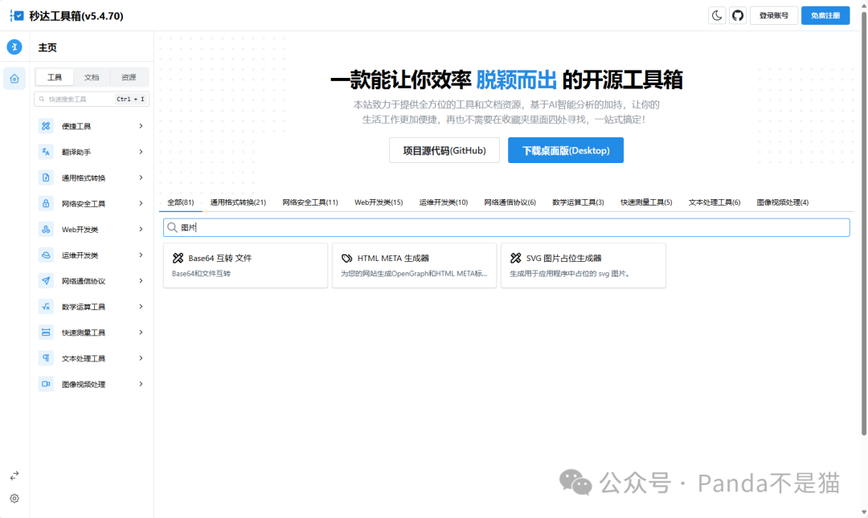Click the 网络通信协议 paper-plane icon

coord(46,280)
